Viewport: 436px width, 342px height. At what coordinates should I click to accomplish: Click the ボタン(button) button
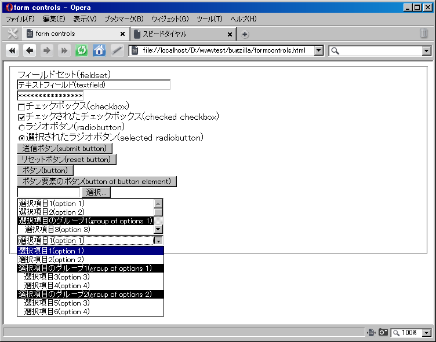tap(45, 170)
